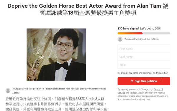The image size is (177, 111).
Task: Click the lock icon on sign button
Action: click(x=132, y=81)
